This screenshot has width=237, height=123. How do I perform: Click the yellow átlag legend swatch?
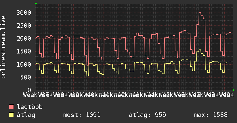11,115
